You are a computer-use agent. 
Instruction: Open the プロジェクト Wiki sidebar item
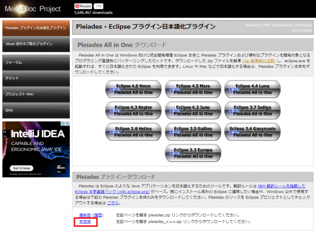tap(36, 94)
